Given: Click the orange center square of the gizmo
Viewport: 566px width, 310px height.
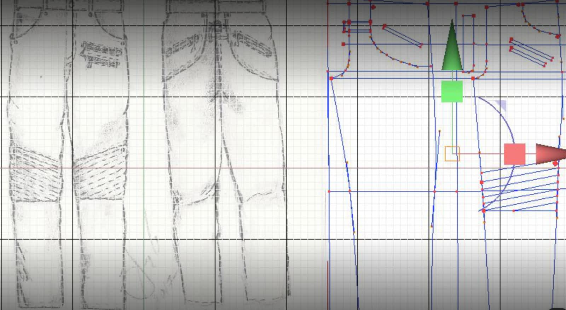Looking at the screenshot, I should pyautogui.click(x=452, y=154).
